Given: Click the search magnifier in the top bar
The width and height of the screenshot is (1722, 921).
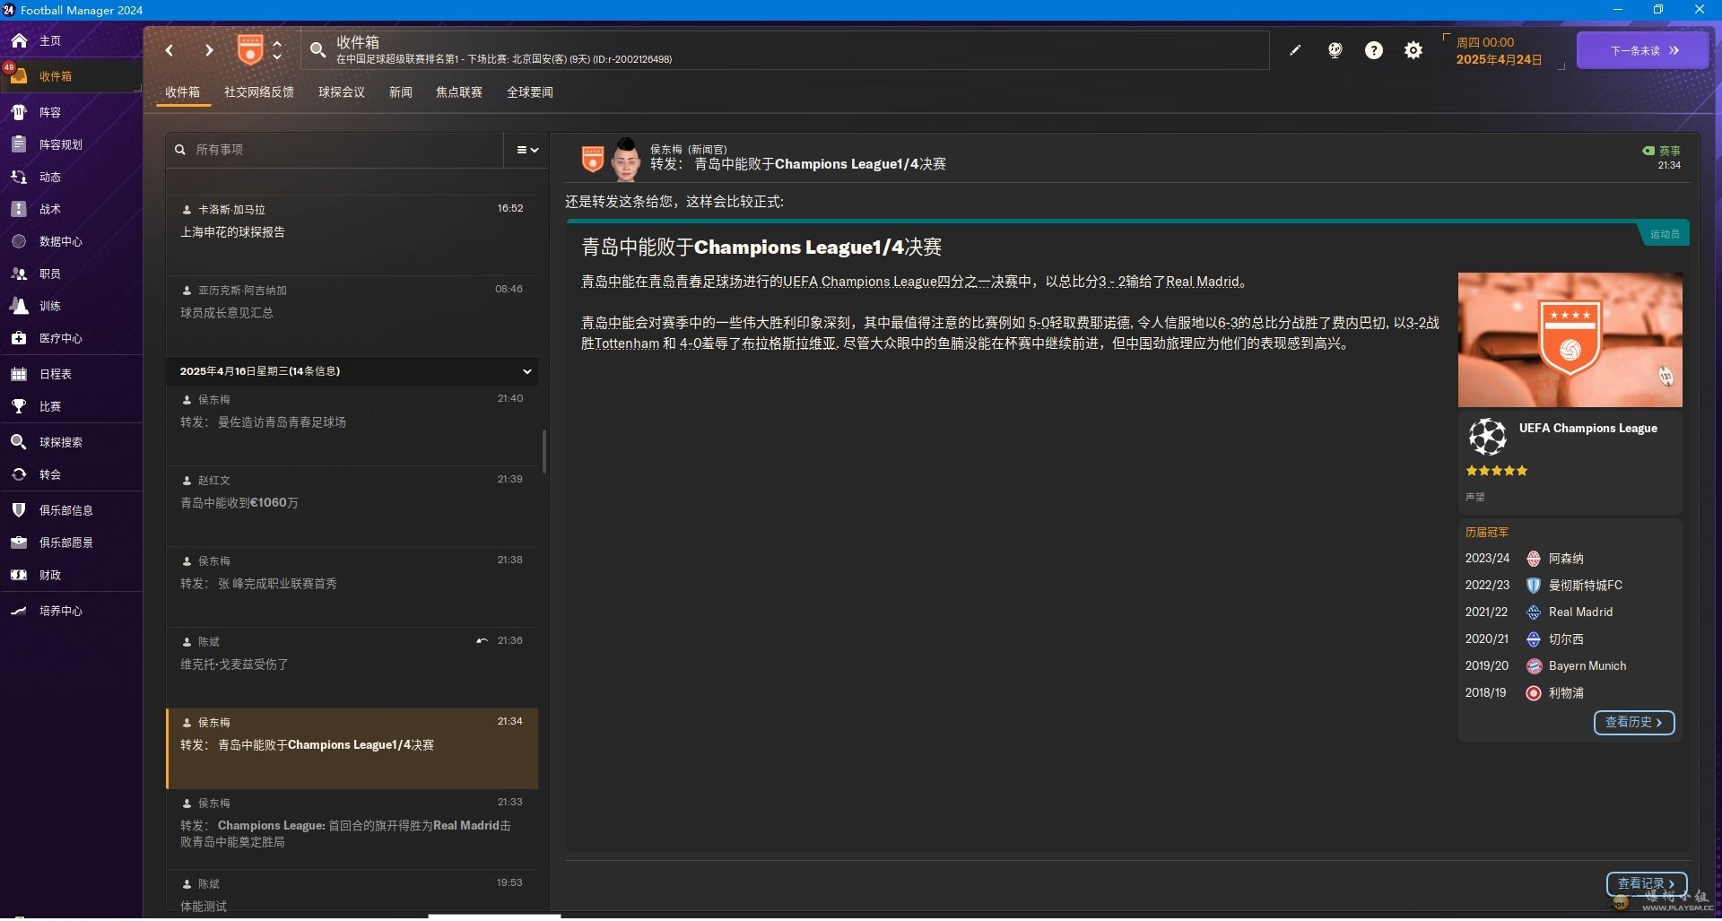Looking at the screenshot, I should click(x=317, y=50).
